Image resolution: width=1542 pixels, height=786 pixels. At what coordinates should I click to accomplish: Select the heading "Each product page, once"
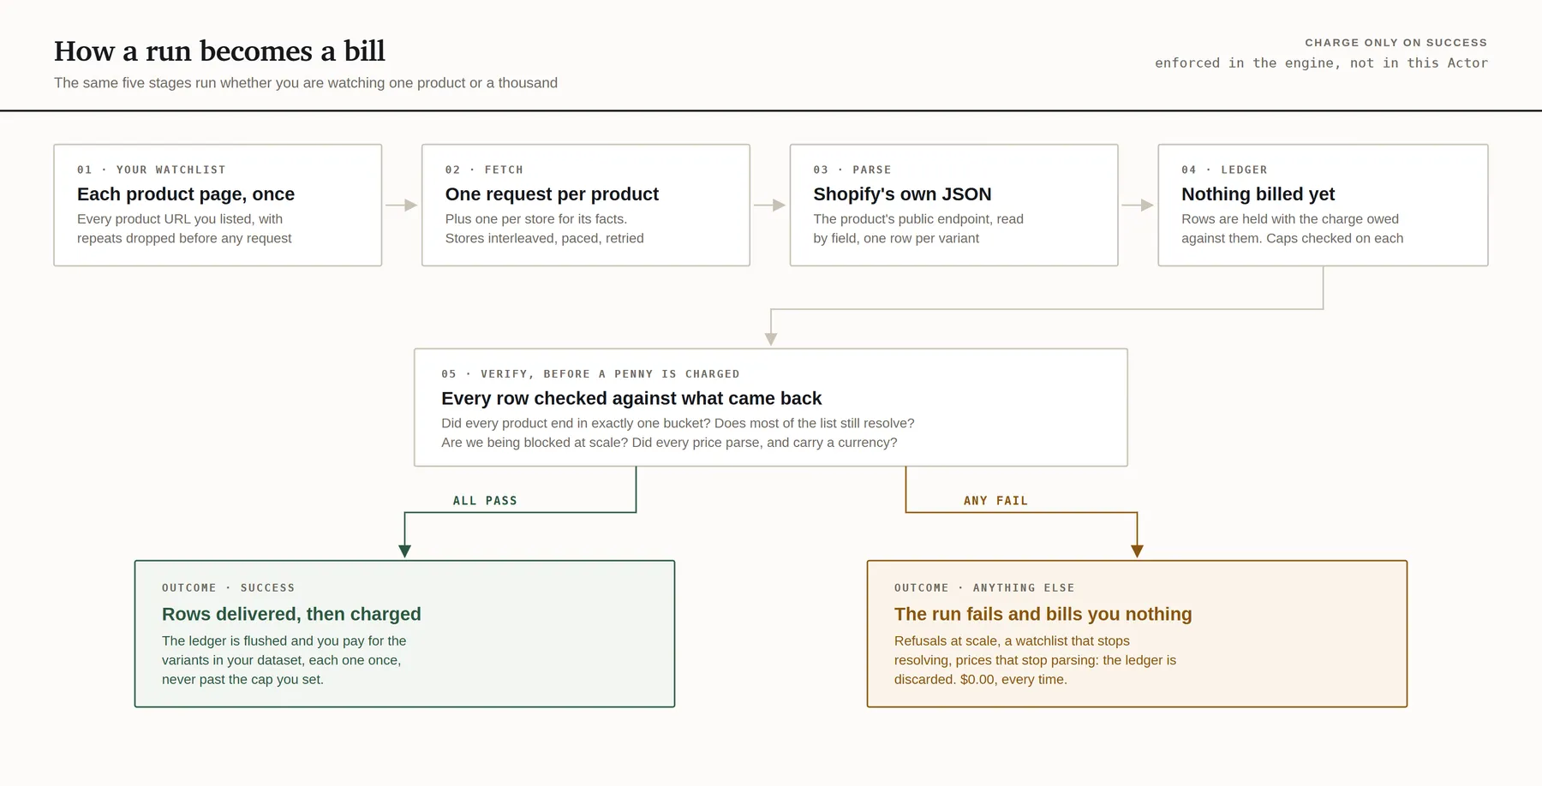click(x=186, y=194)
